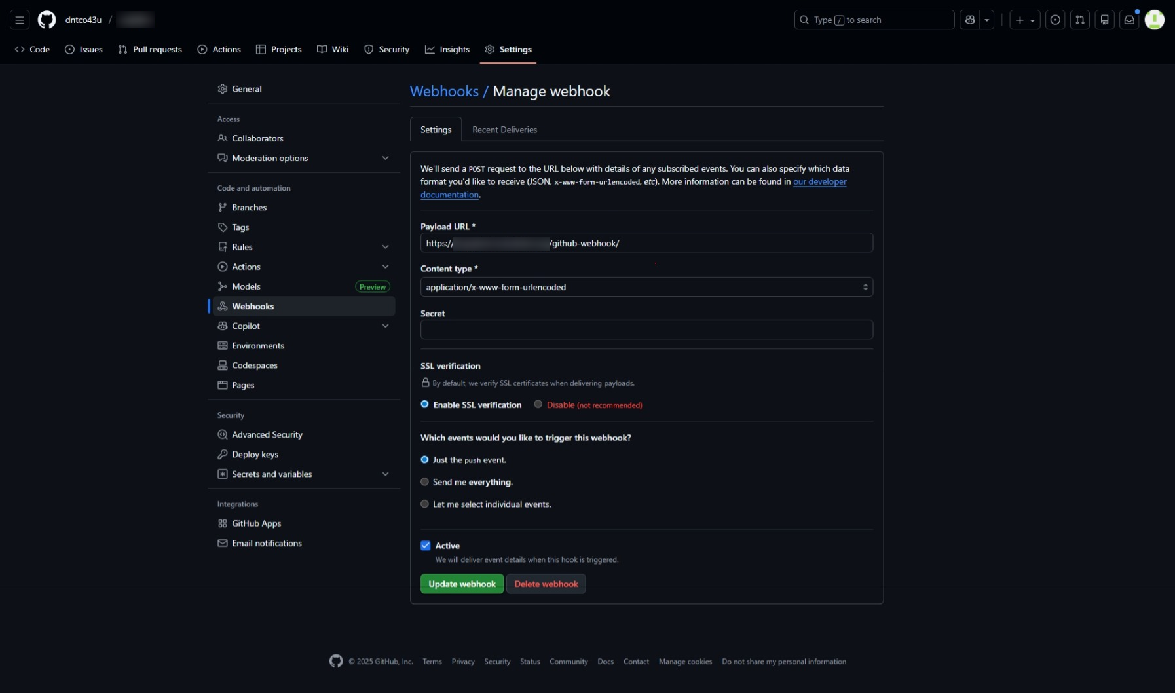Open the Insights repository tab
The width and height of the screenshot is (1175, 693).
(x=447, y=49)
